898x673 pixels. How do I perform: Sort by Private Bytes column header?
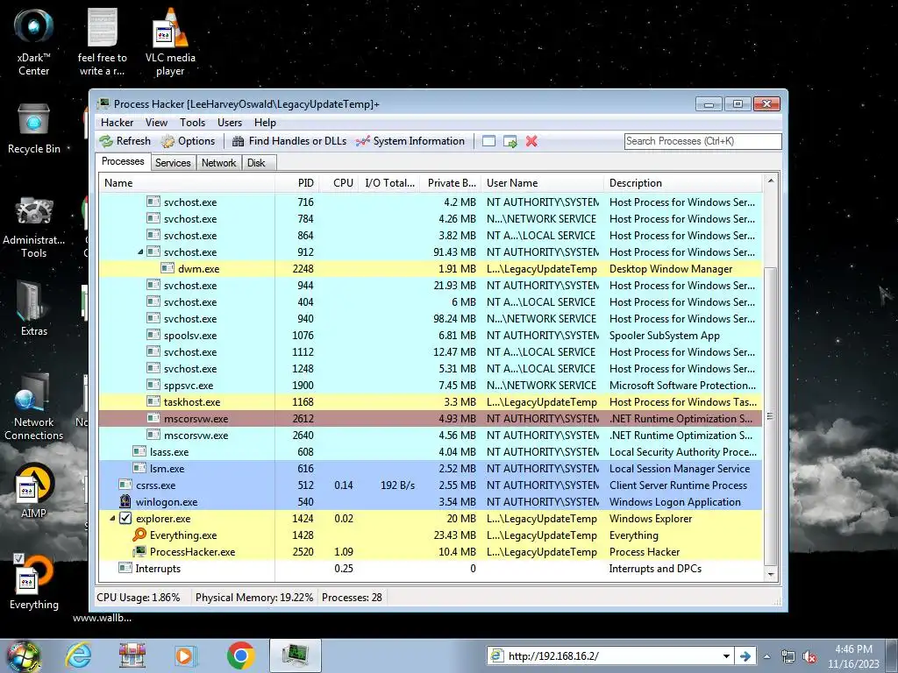pos(450,183)
